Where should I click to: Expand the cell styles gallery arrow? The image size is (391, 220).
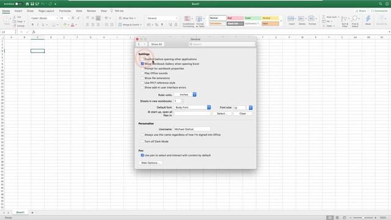281,21
